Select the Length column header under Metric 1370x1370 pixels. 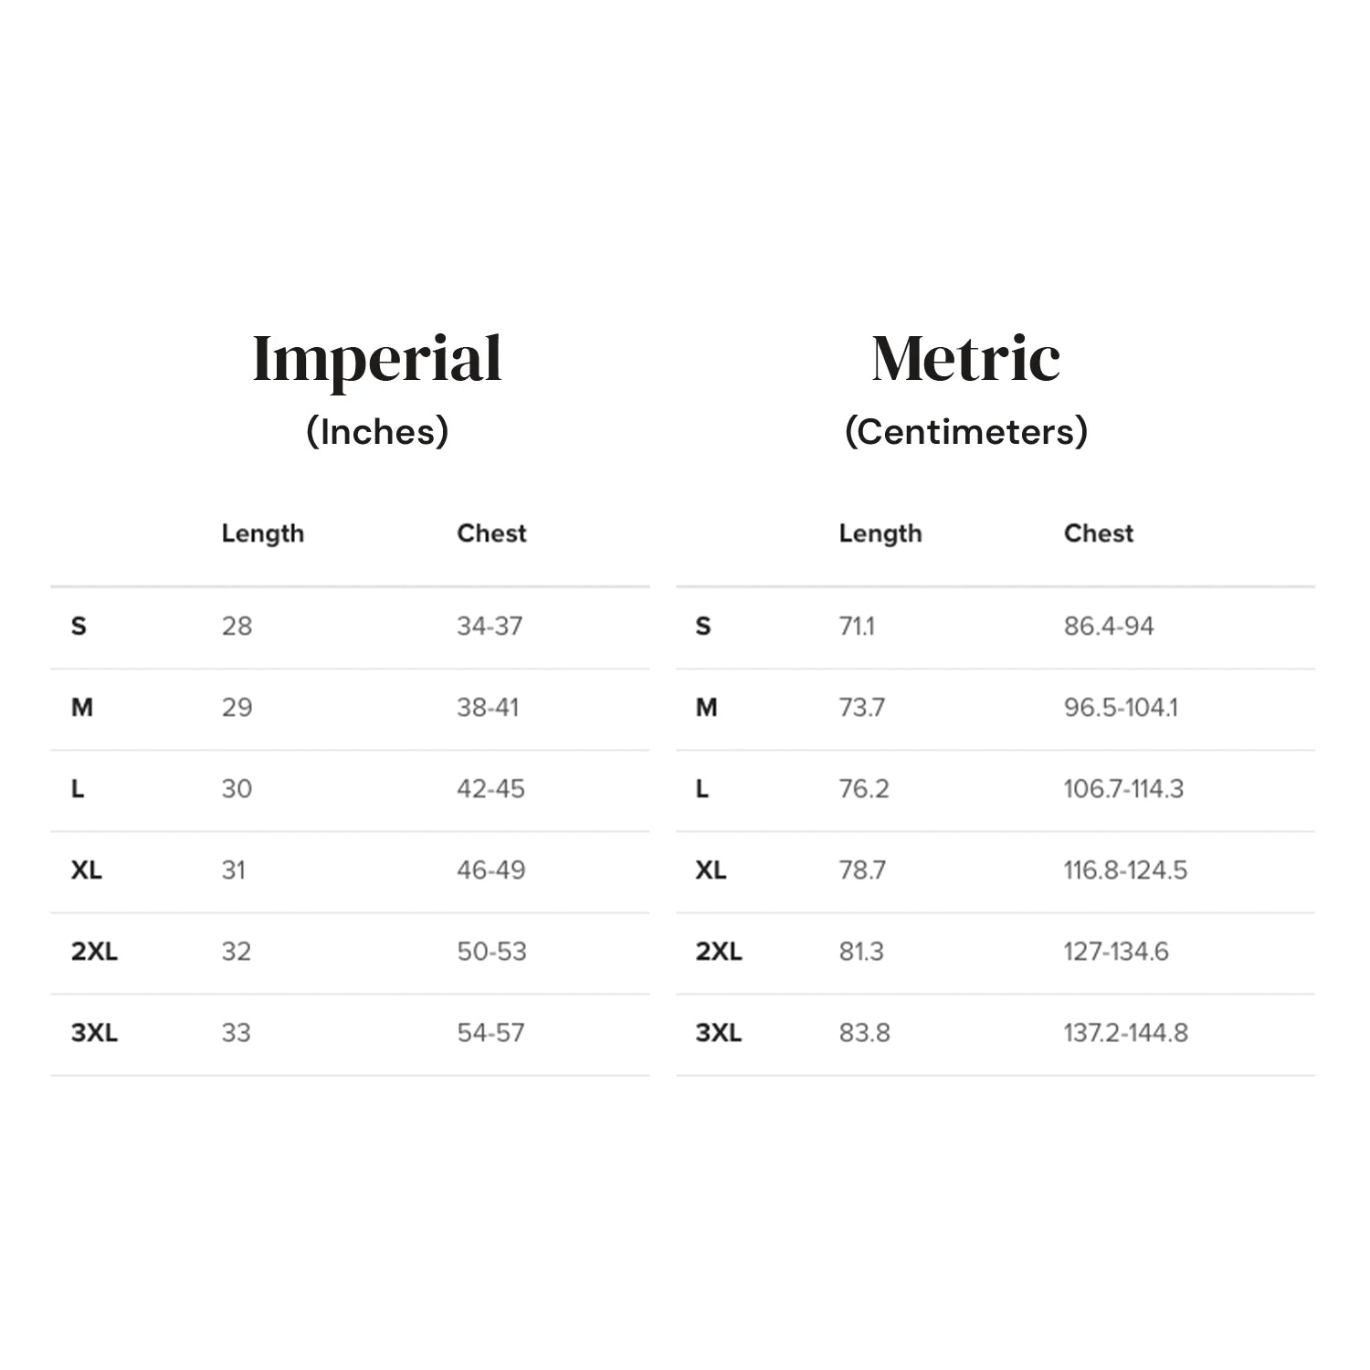tap(880, 533)
